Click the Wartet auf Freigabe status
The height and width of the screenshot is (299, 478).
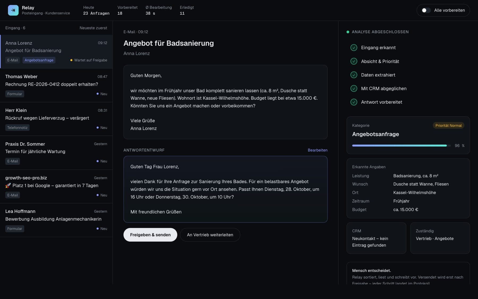click(89, 60)
